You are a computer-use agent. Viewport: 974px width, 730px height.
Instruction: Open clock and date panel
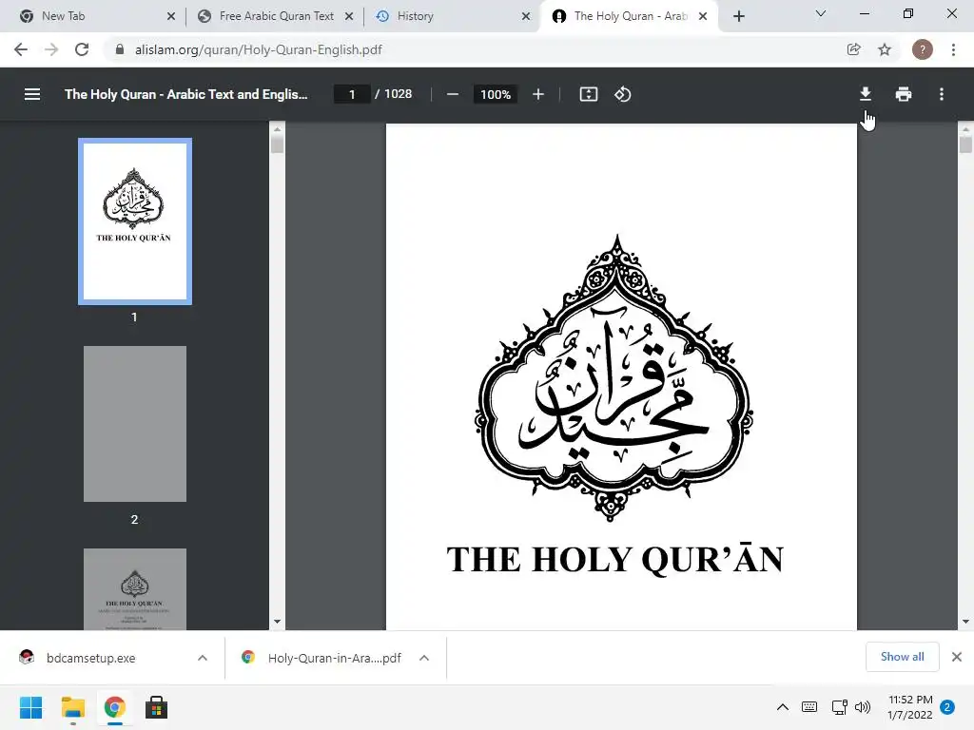click(910, 707)
